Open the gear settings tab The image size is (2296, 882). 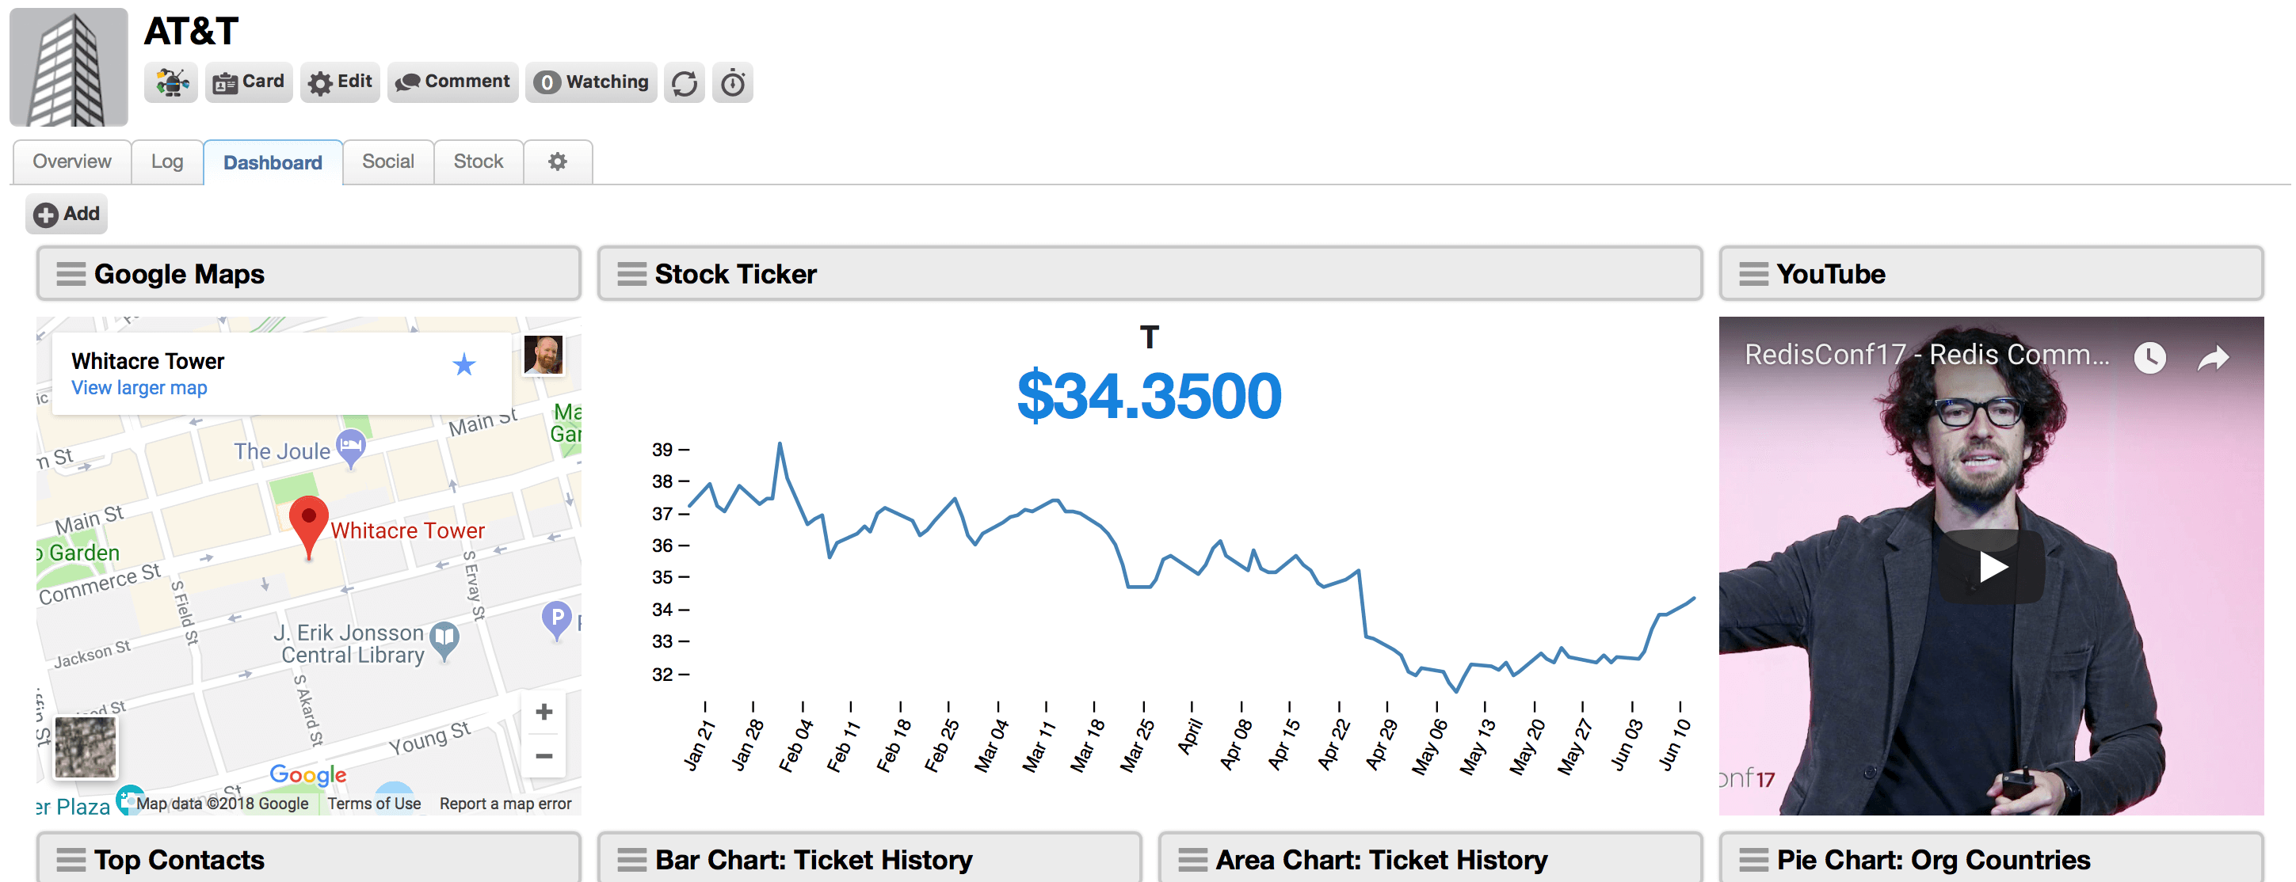[558, 162]
